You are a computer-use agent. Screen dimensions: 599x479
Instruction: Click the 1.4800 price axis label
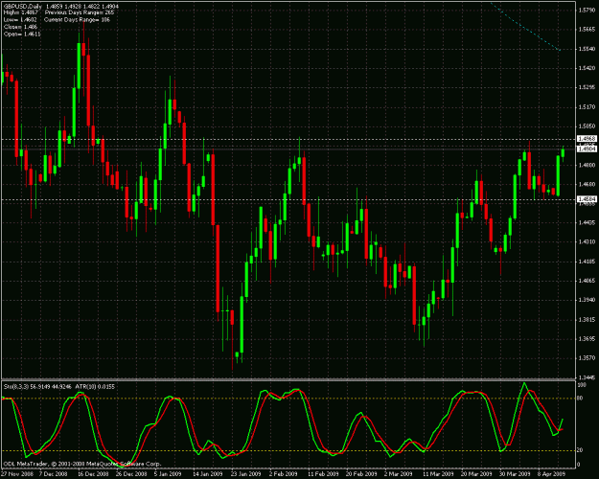(587, 165)
